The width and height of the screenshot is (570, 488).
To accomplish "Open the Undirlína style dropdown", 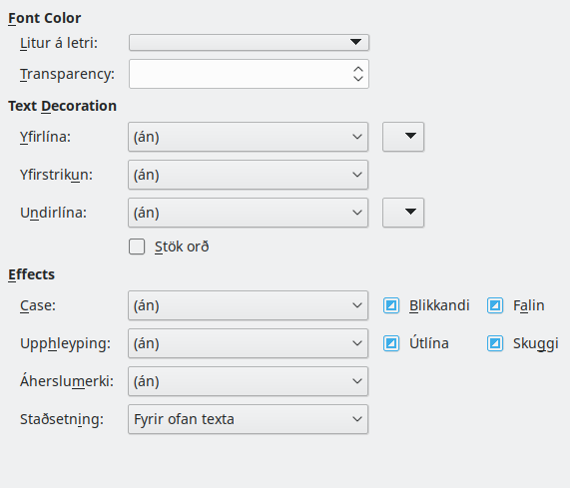I will tap(248, 213).
